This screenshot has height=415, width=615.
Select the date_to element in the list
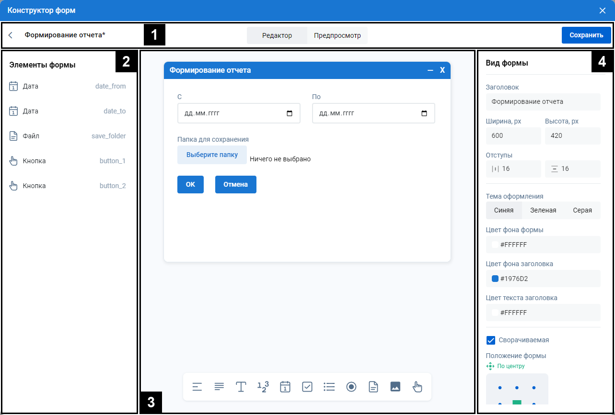[68, 111]
